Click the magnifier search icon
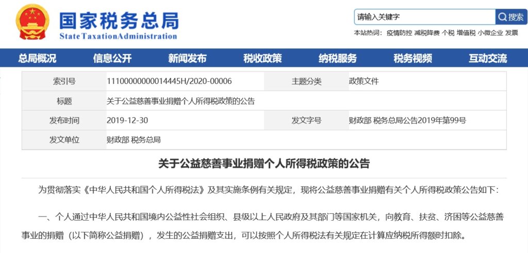 pyautogui.click(x=503, y=17)
